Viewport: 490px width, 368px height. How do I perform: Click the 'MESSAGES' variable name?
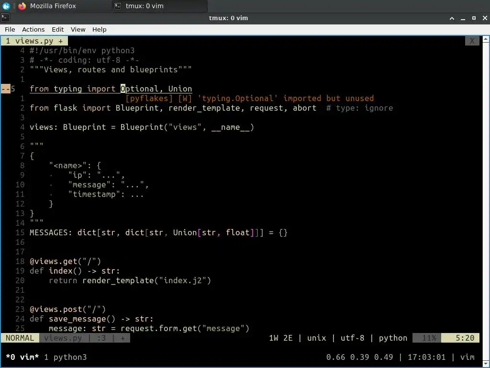click(x=48, y=232)
